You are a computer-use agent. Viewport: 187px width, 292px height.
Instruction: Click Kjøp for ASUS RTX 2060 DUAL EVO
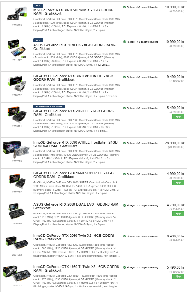point(178,214)
